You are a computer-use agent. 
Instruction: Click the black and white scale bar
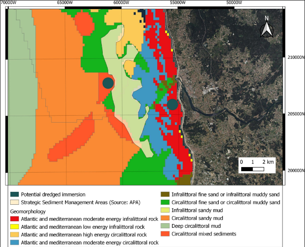coord(252,169)
